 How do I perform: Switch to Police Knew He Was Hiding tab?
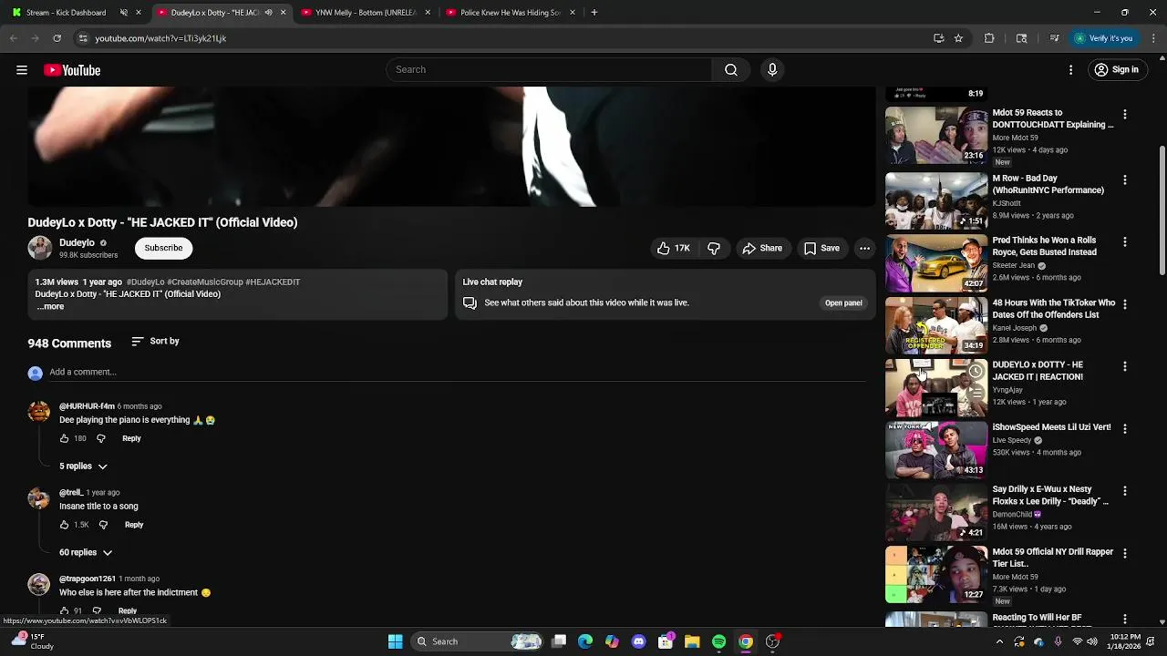click(x=511, y=13)
